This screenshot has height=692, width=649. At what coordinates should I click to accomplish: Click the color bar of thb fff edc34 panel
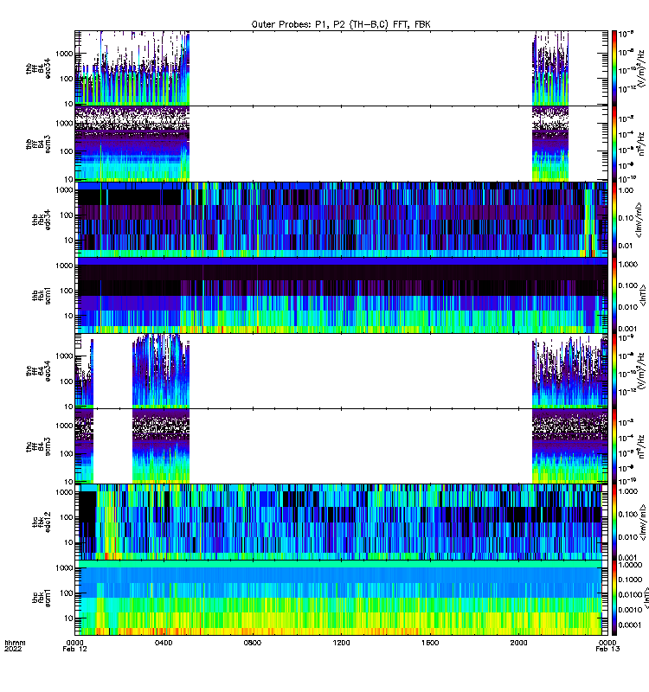[x=614, y=68]
